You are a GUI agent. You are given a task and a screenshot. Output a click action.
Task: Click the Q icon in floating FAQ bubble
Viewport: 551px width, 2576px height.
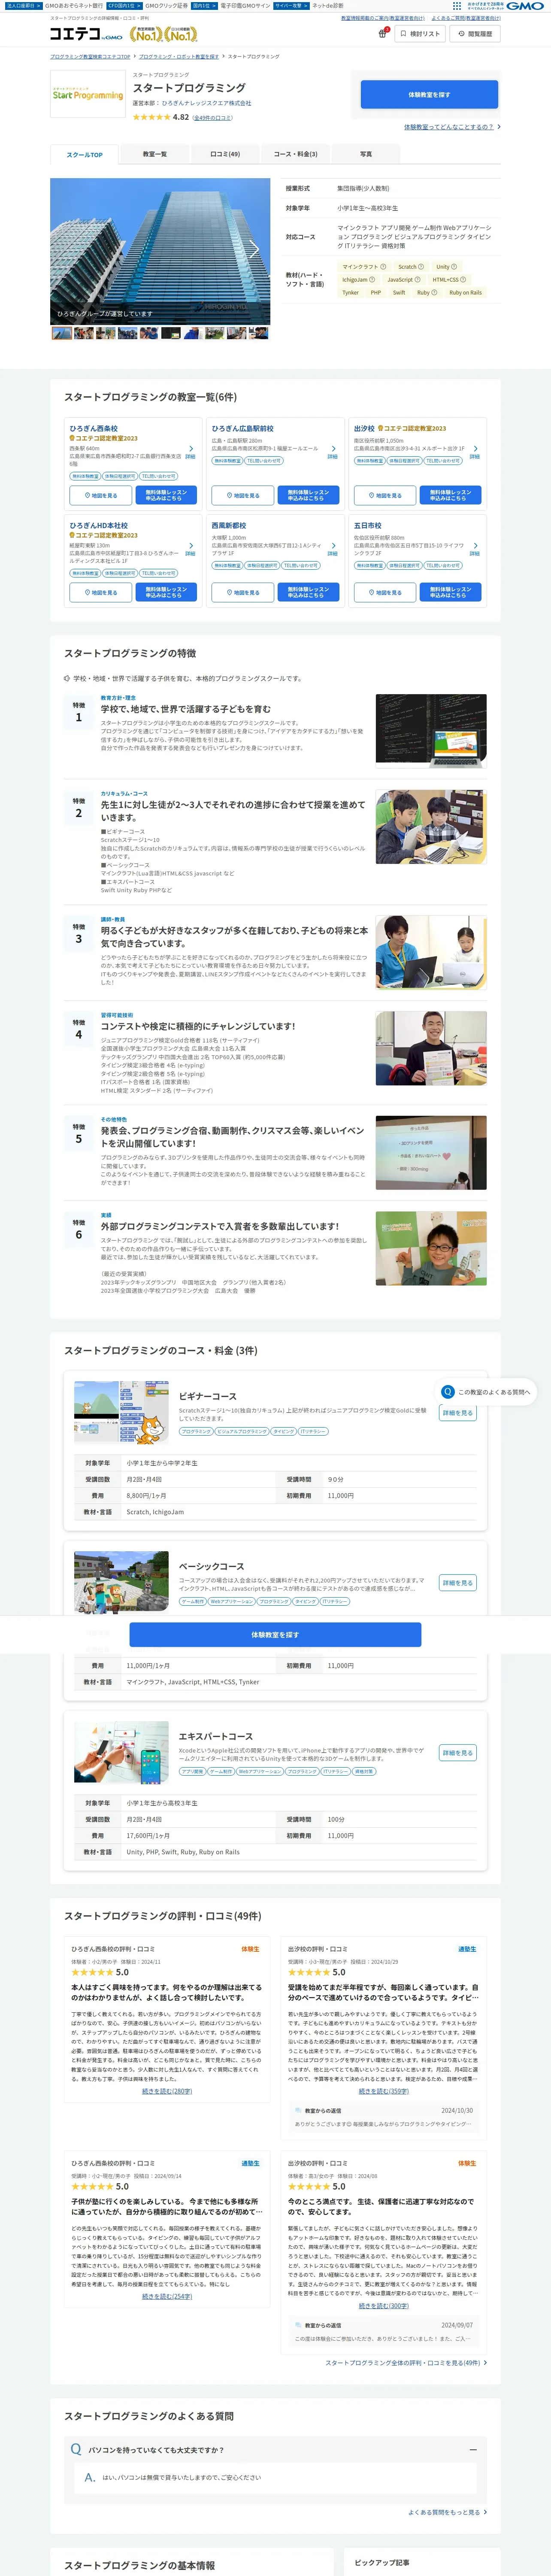click(448, 1391)
